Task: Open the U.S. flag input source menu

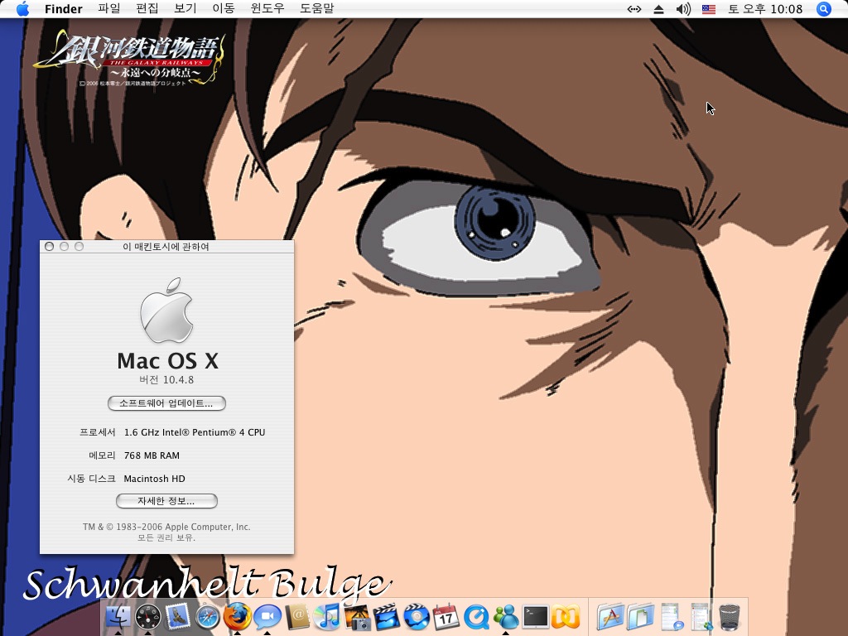Action: point(709,9)
